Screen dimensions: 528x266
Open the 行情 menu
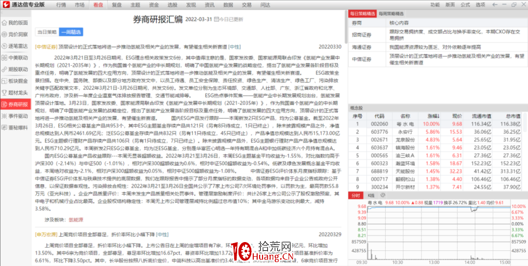[61, 5]
